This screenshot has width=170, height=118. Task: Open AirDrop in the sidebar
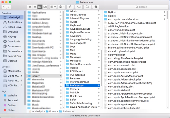(10, 37)
